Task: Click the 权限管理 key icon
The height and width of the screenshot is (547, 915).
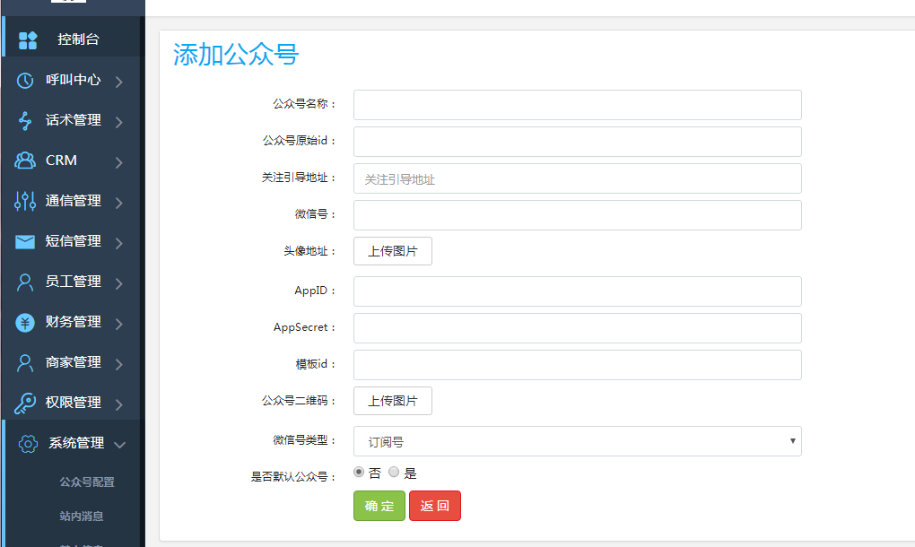Action: pyautogui.click(x=26, y=403)
